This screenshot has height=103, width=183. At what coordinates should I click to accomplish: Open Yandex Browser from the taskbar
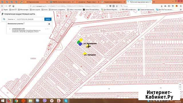tap(52, 101)
